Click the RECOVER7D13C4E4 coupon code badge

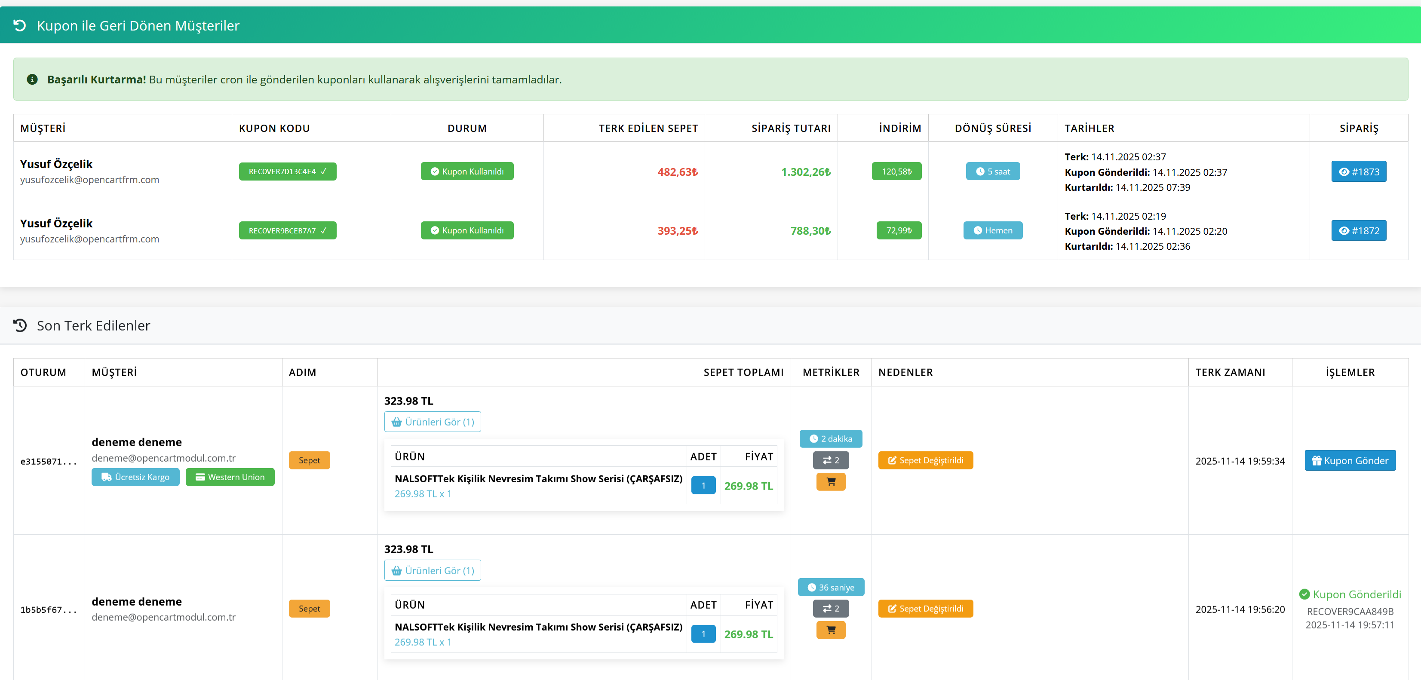[287, 172]
